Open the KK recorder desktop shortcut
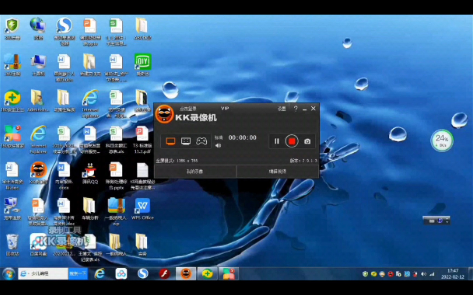Viewport: 473px width, 295px height. click(38, 173)
